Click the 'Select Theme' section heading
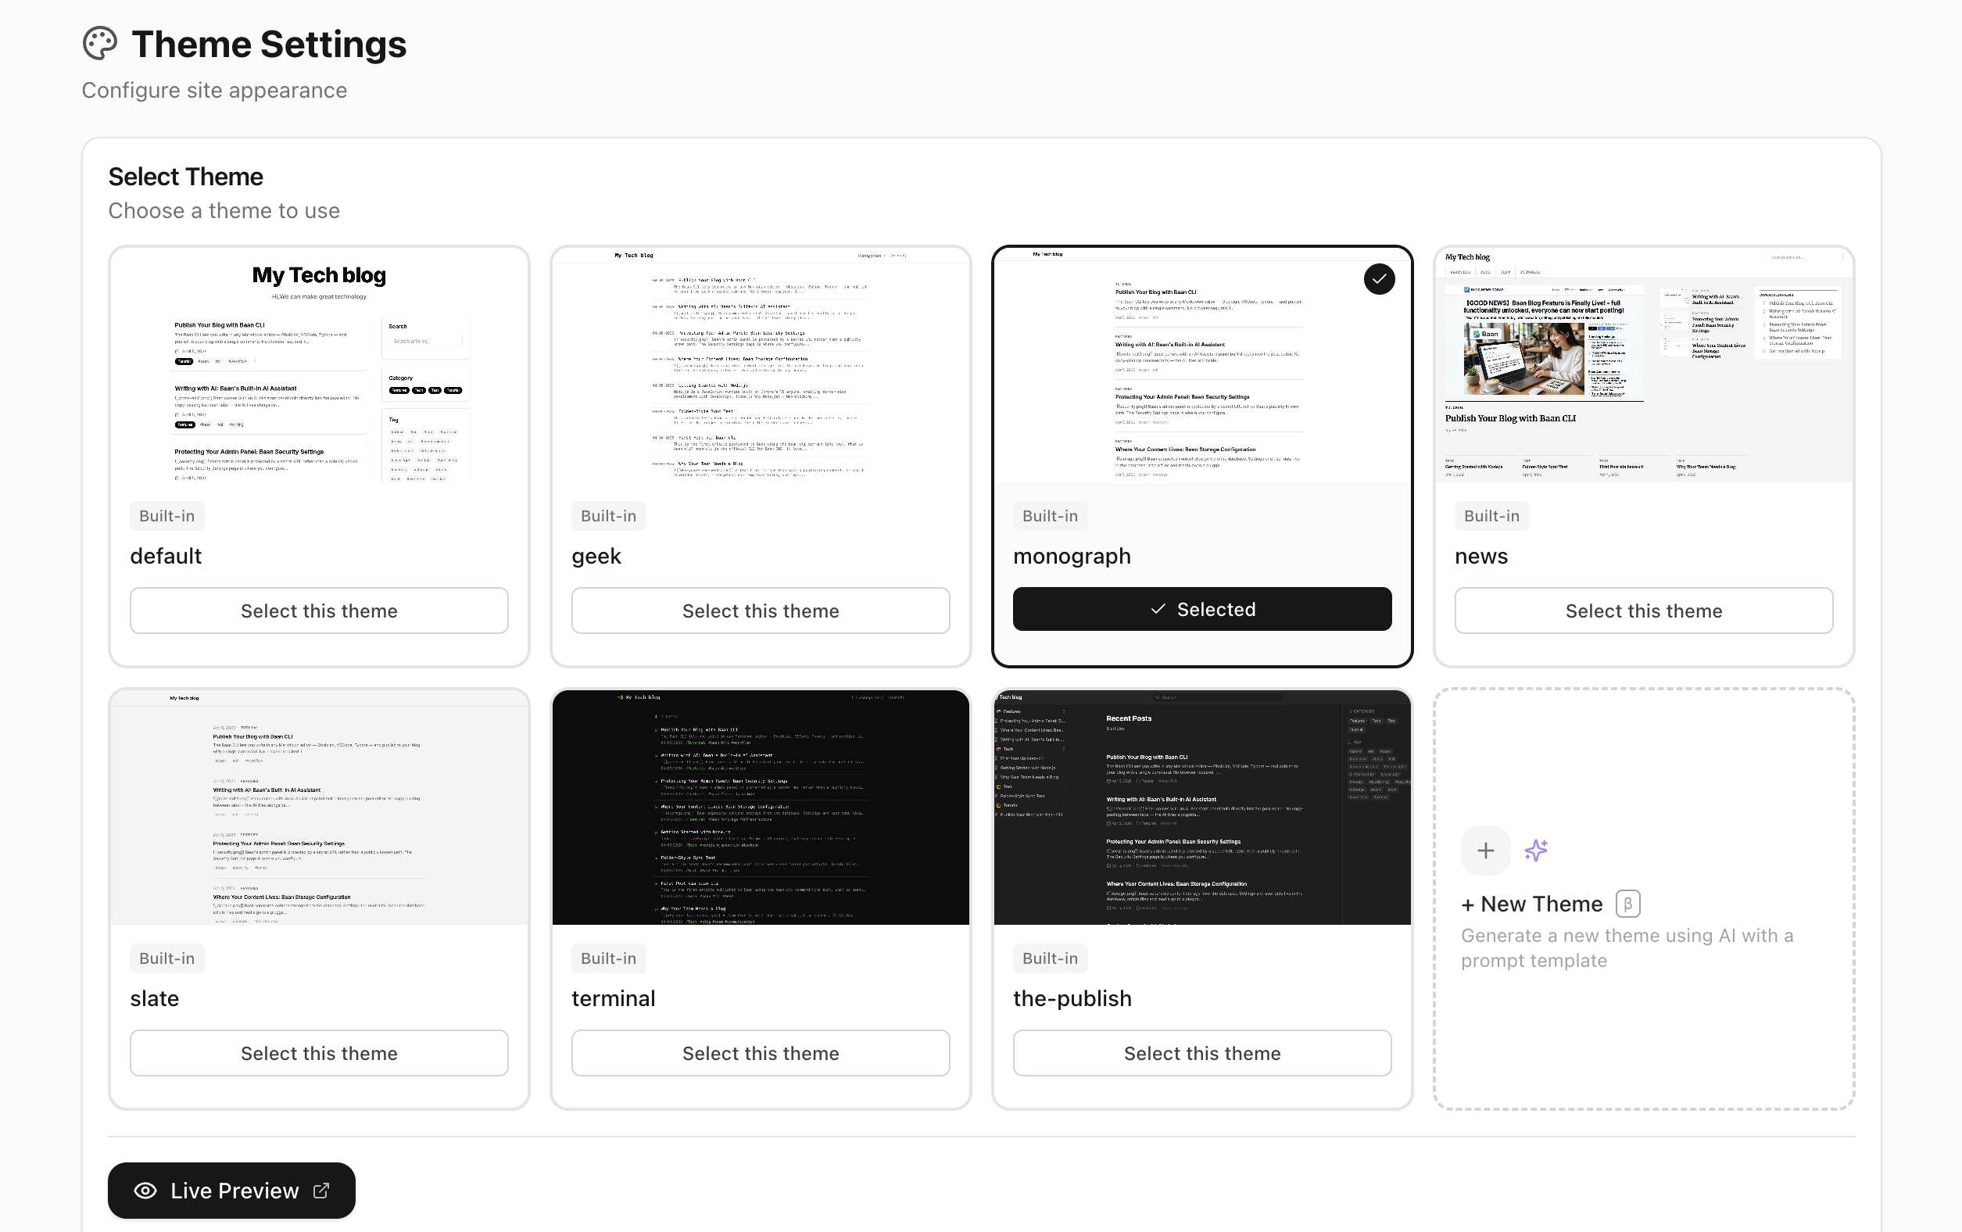The height and width of the screenshot is (1232, 1962). (x=186, y=177)
